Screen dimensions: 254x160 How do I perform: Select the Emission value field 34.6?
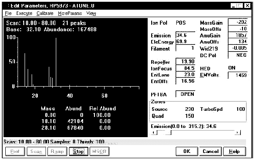pos(185,35)
